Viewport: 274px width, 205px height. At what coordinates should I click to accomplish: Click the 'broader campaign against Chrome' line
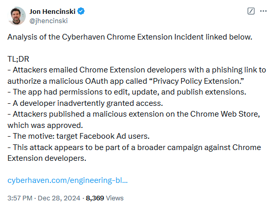tap(134, 147)
